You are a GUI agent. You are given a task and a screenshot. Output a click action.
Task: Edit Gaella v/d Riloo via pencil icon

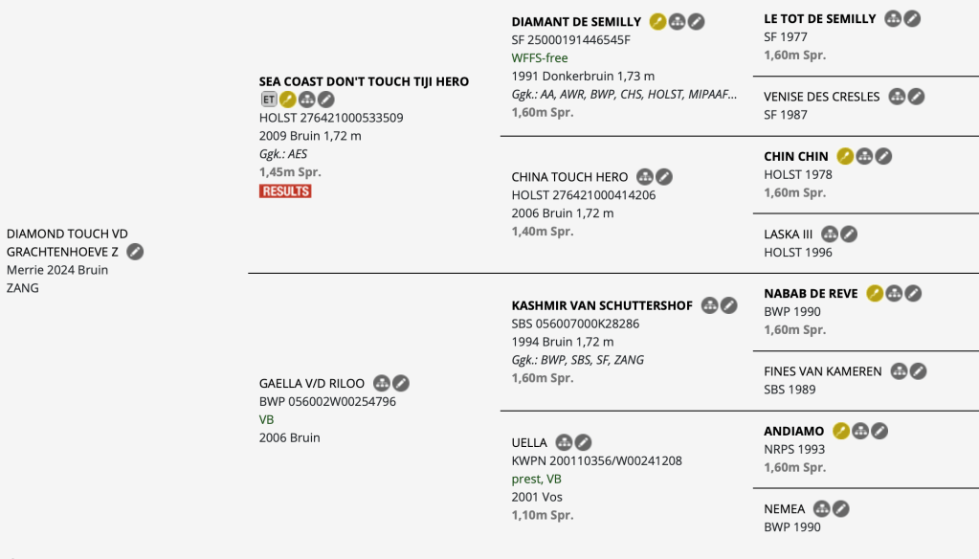pos(401,383)
